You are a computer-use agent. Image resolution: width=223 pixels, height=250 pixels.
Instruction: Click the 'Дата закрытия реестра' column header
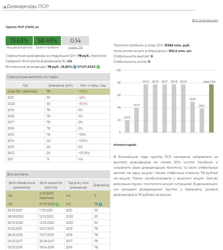pyautogui.click(x=51, y=185)
